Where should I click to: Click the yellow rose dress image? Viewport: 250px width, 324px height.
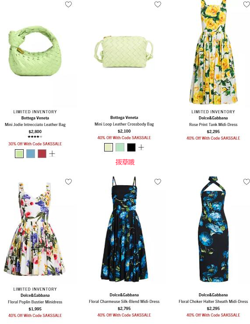[x=213, y=52]
